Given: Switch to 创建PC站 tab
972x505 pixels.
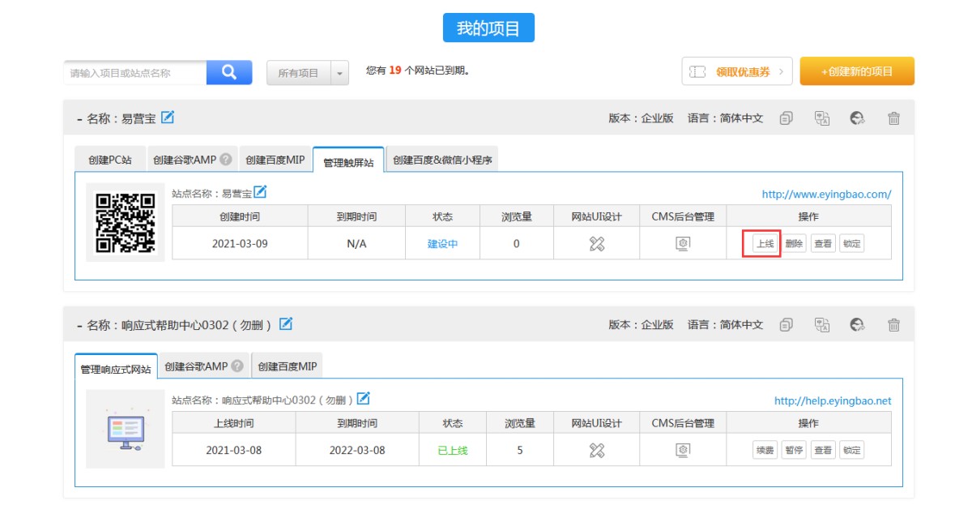Looking at the screenshot, I should point(110,160).
